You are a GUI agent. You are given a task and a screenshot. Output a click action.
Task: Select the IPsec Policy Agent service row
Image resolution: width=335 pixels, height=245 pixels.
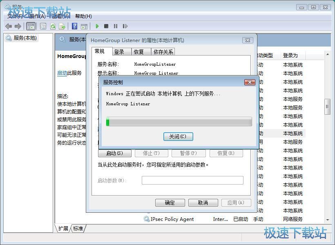tap(224, 219)
